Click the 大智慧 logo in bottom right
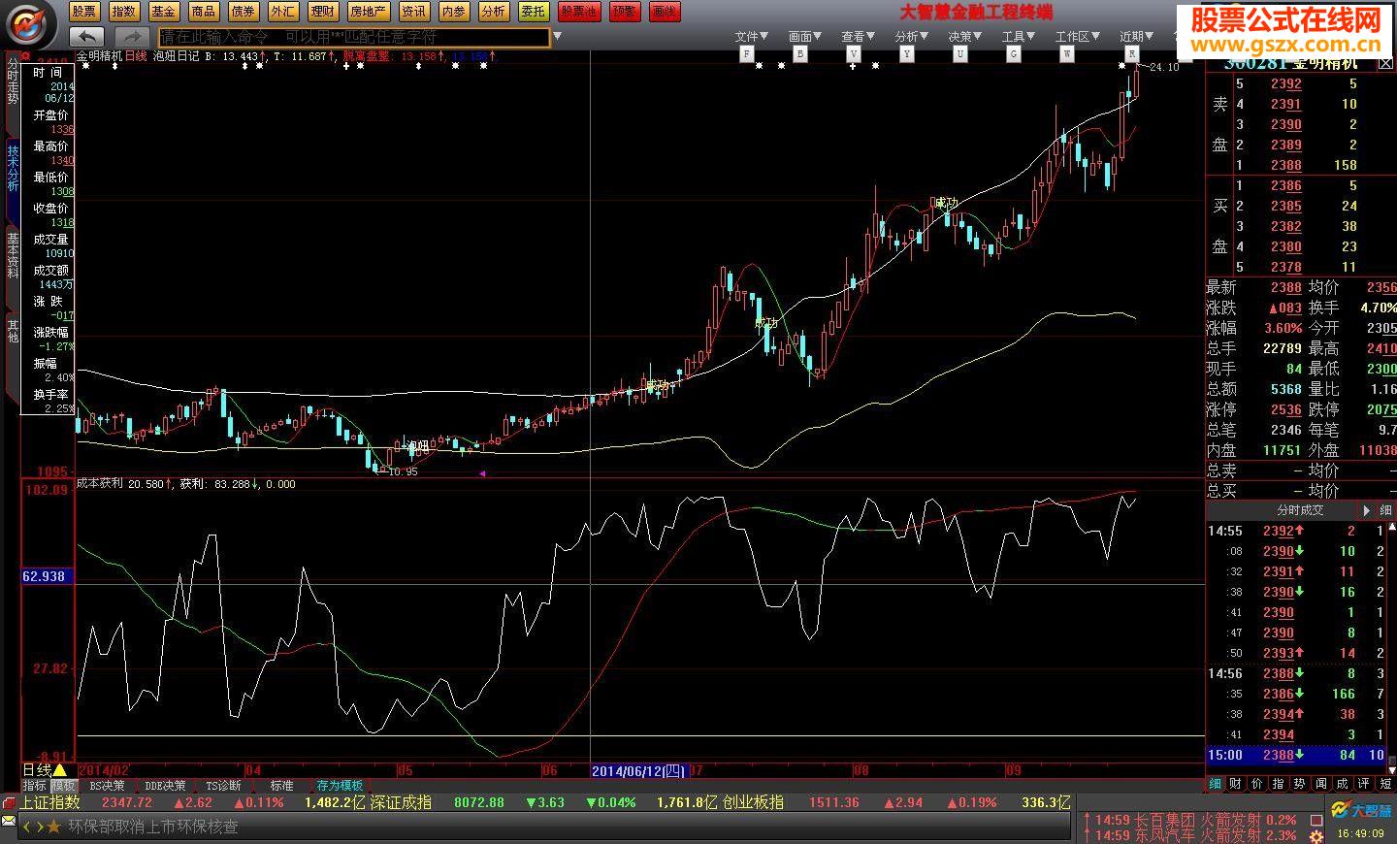 click(1361, 810)
